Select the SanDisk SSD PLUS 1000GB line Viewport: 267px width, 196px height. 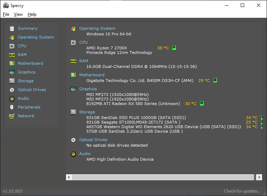click(136, 118)
